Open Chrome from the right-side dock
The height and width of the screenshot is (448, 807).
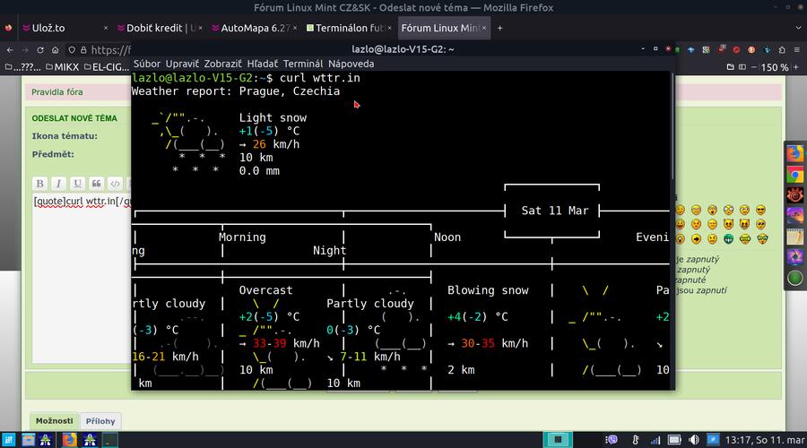pos(794,174)
